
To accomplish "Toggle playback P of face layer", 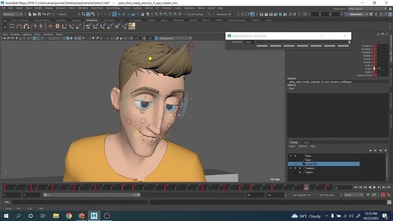I will 295,156.
